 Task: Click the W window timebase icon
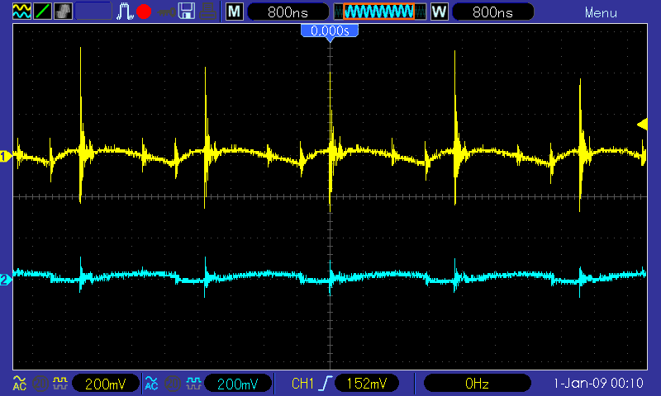440,12
